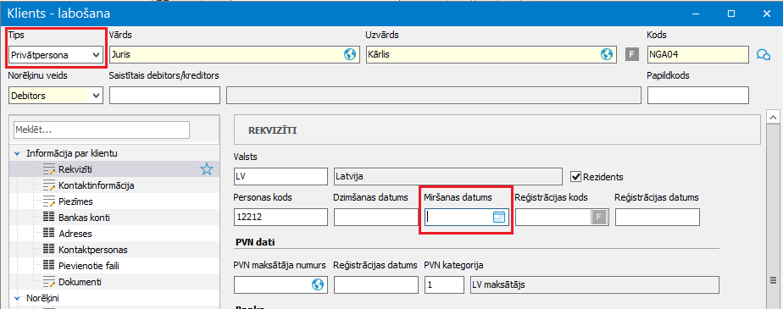Open Bankas konti tree item

(x=84, y=218)
